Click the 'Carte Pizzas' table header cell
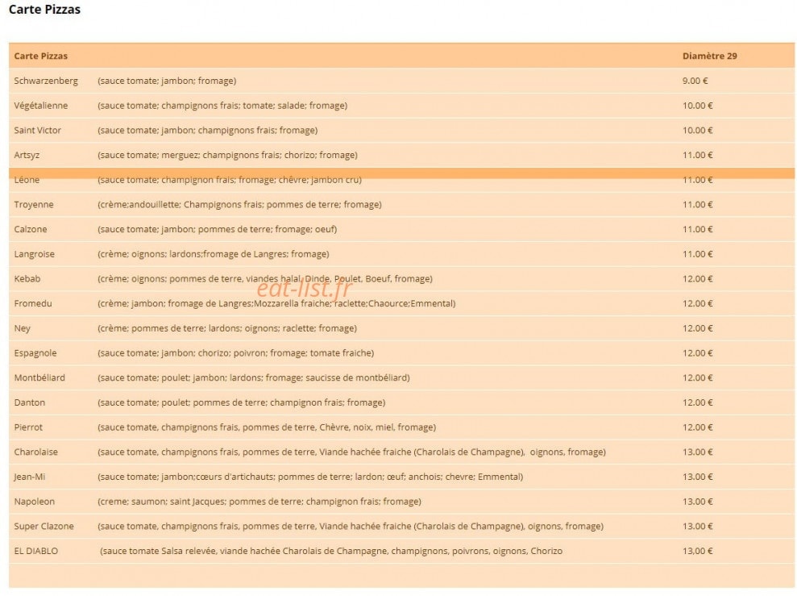The image size is (797, 596). (40, 56)
